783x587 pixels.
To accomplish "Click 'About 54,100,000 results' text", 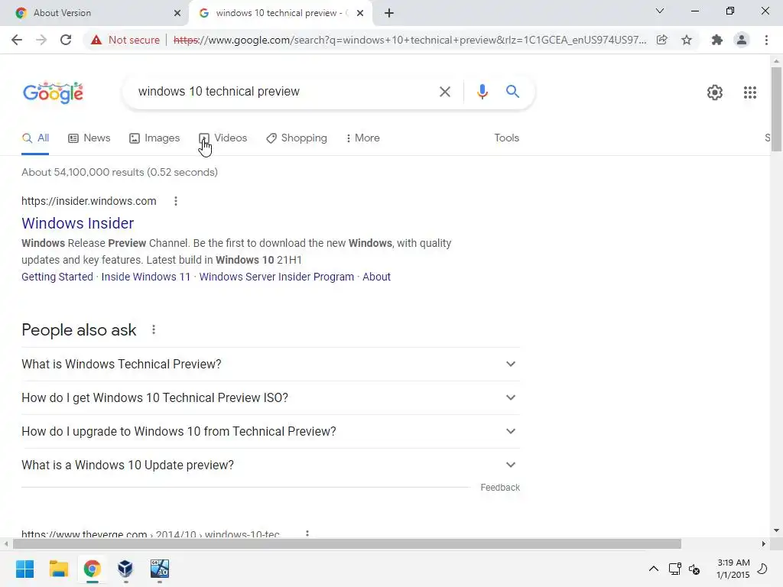I will tap(119, 172).
